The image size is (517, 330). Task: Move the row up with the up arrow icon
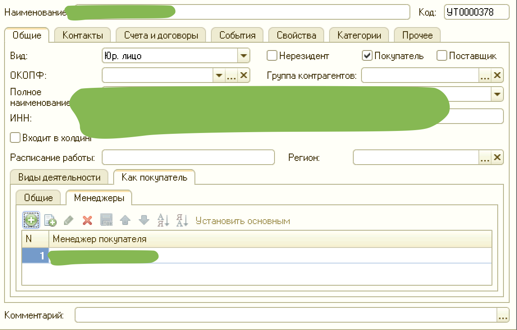[x=125, y=220]
